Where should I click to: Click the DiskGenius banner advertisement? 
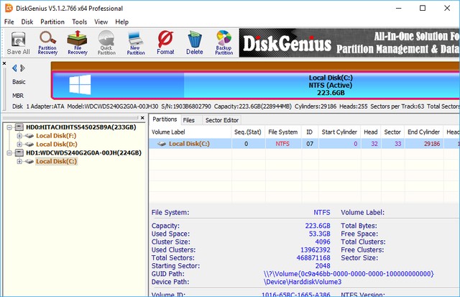[x=349, y=43]
